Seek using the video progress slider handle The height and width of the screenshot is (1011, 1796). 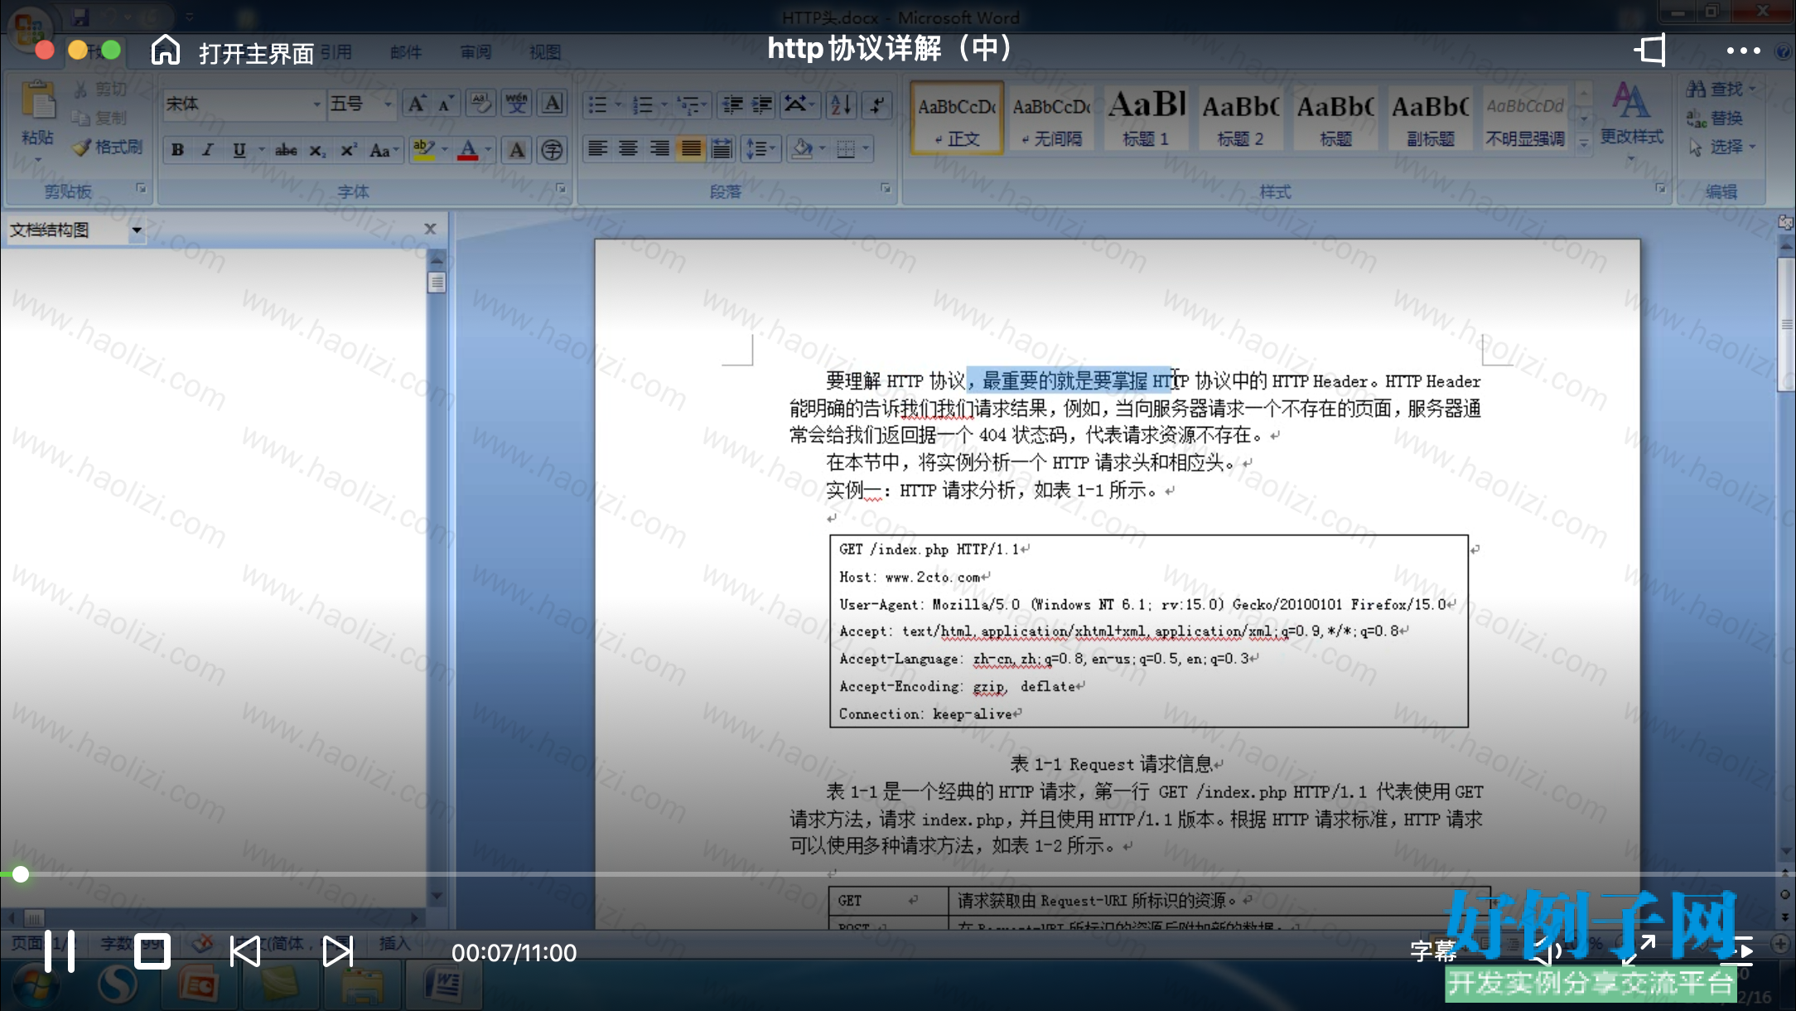21,874
